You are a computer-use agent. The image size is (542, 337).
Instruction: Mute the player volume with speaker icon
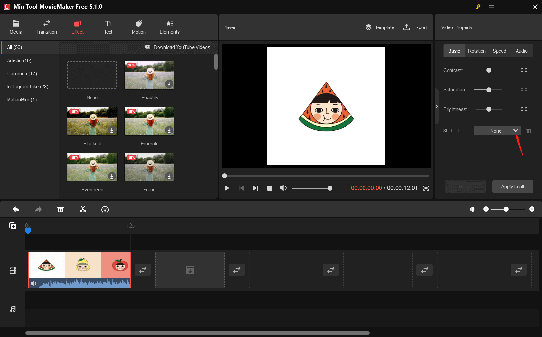click(x=283, y=188)
